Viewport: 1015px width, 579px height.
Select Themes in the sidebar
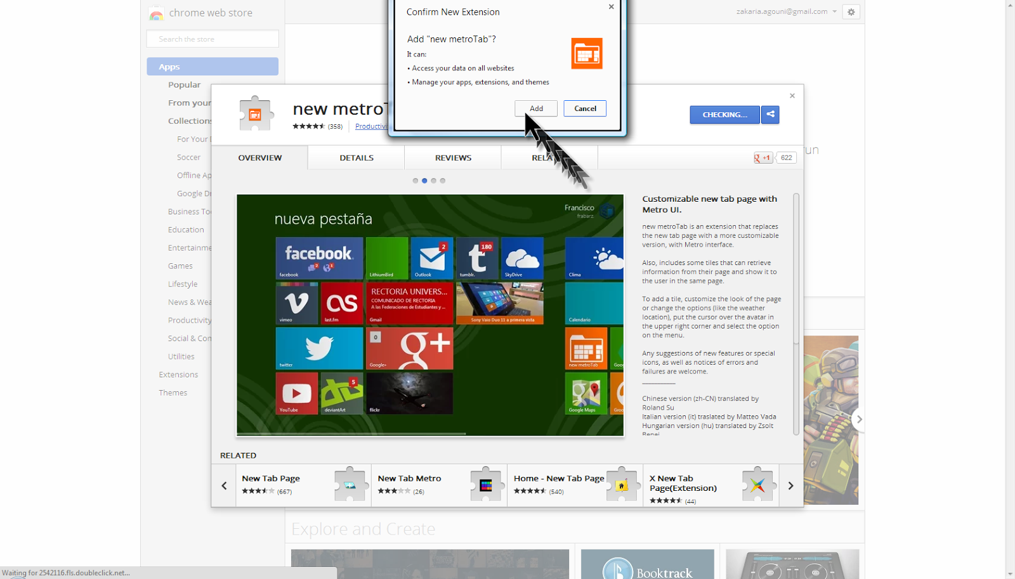[173, 393]
